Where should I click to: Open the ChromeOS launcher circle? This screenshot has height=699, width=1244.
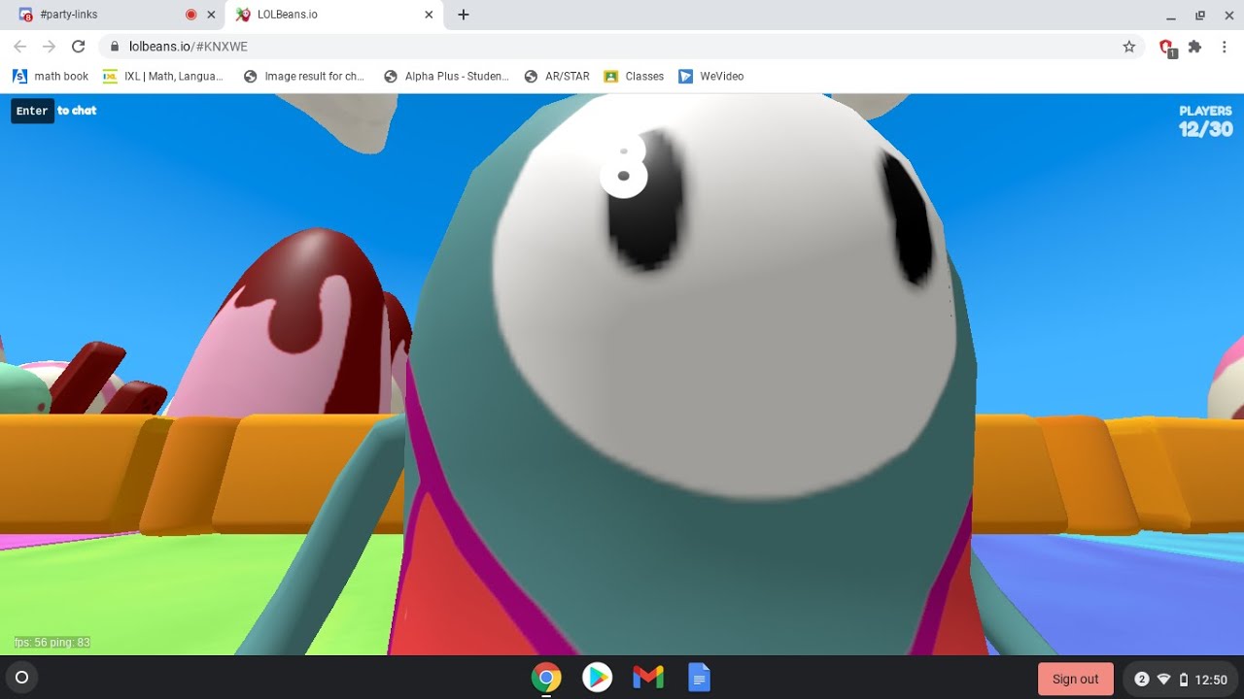pyautogui.click(x=22, y=678)
